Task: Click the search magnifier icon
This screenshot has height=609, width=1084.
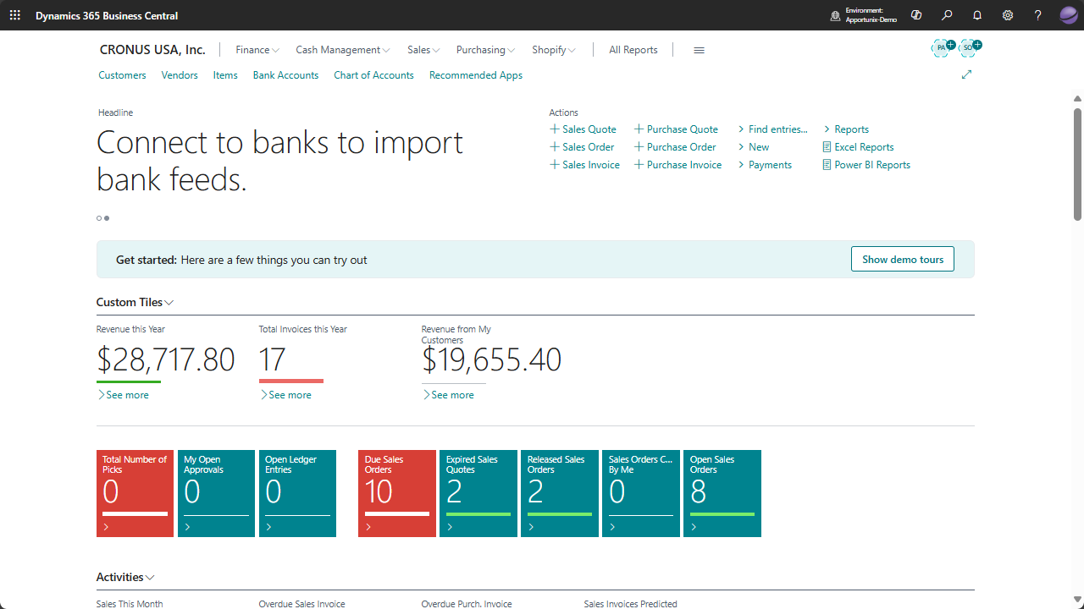Action: (x=947, y=15)
